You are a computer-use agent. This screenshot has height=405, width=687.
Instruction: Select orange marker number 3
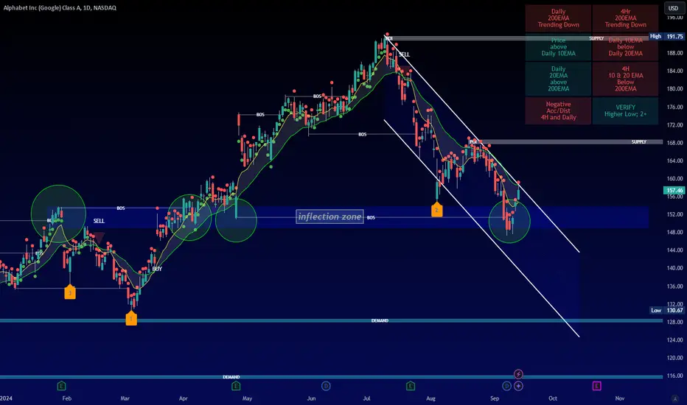click(70, 292)
